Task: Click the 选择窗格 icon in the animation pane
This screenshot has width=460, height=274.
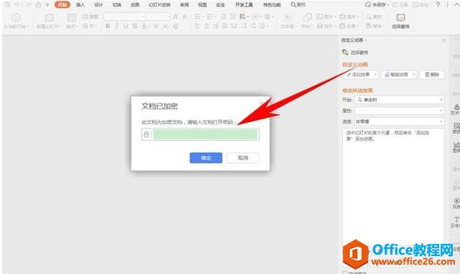Action: click(345, 52)
